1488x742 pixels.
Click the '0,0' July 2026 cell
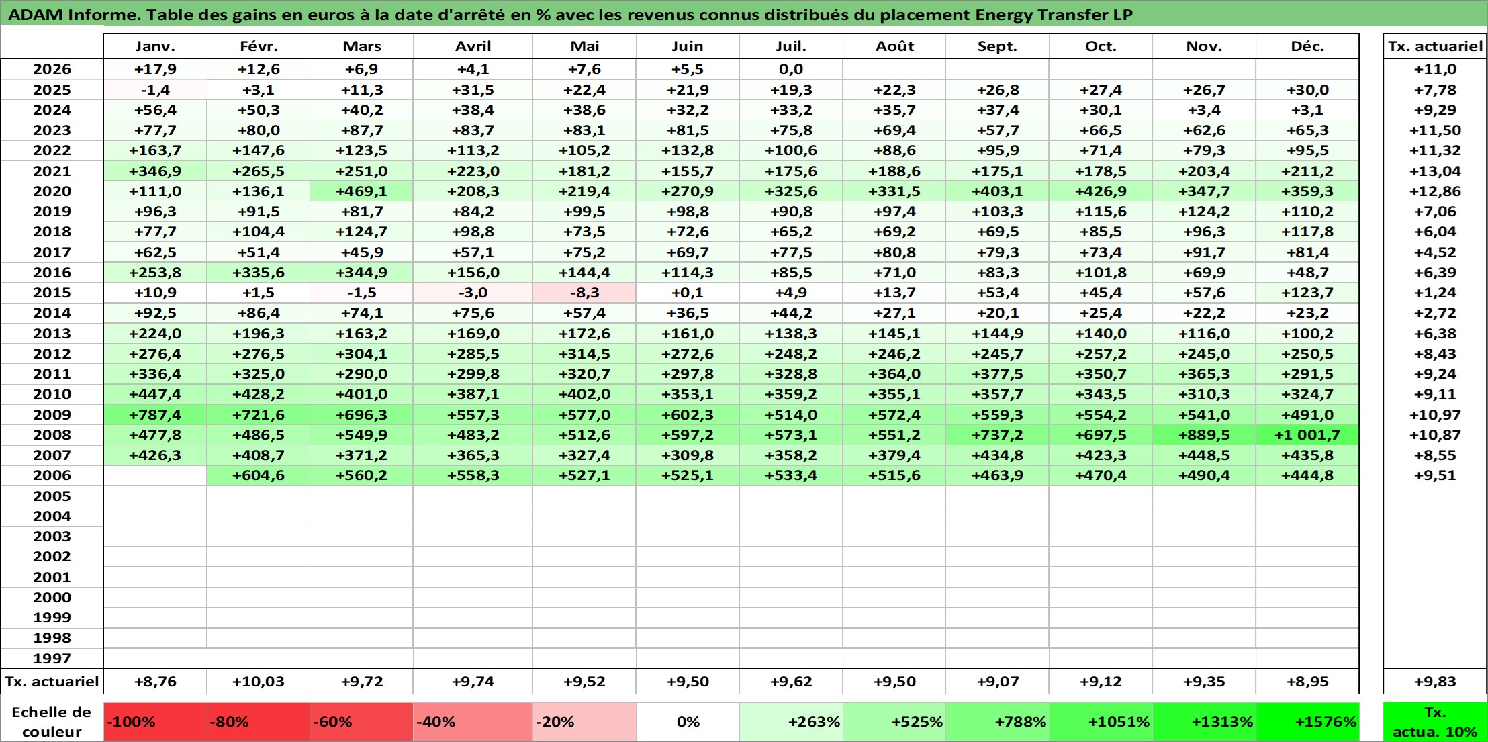pos(791,69)
